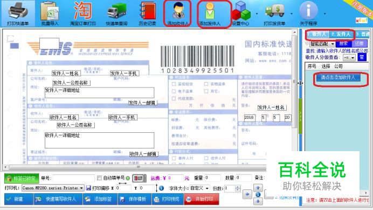
Task: Open 历史记录 notebook icon
Action: pos(148,13)
